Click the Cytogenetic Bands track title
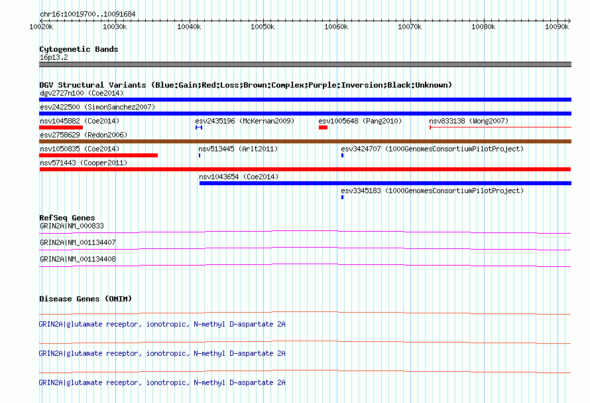590x403 pixels. [79, 49]
